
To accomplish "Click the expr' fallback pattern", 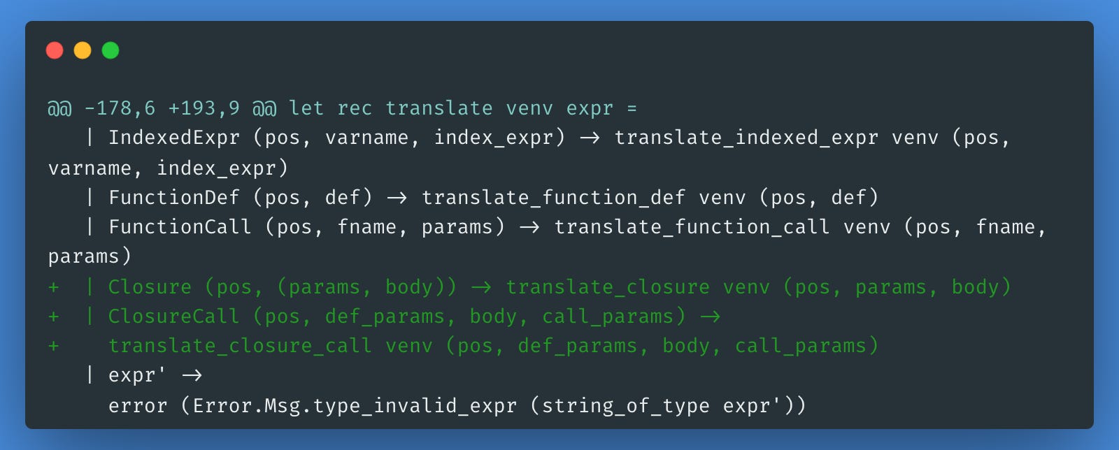I will click(137, 376).
